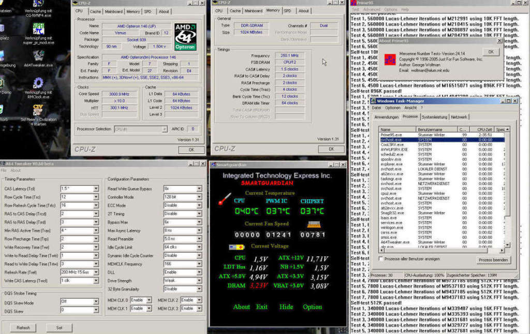Select Sid Meier's Civilization 4 desktop icon
530x334 pixels.
[38, 115]
